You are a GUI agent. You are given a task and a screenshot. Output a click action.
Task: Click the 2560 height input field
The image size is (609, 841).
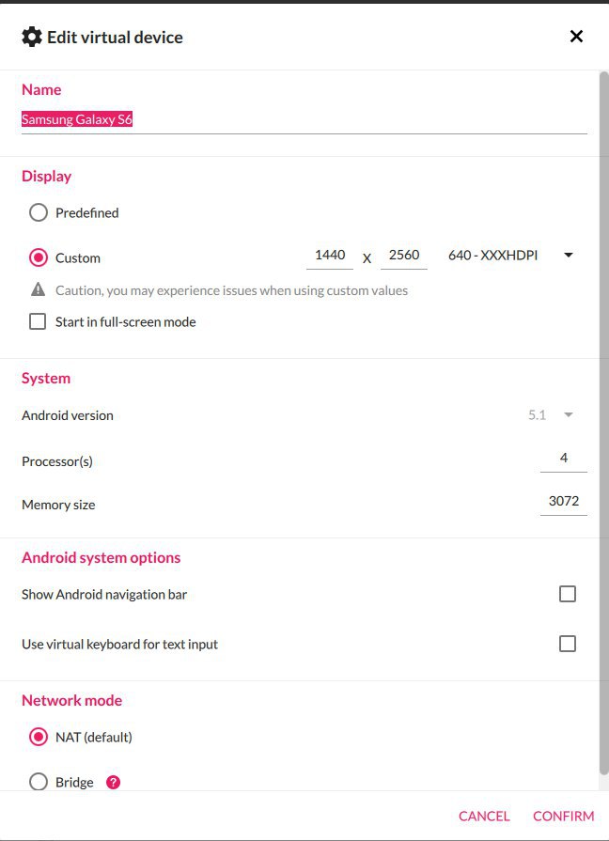404,256
